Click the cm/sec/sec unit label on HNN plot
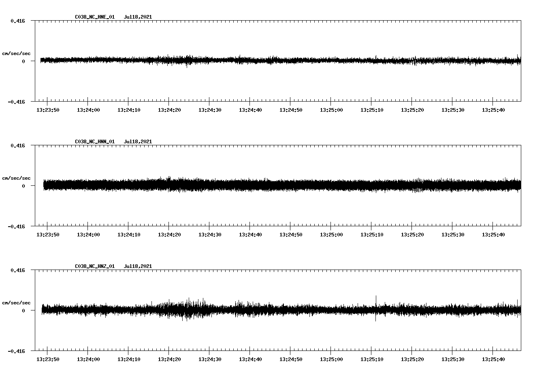This screenshot has width=550, height=374. (x=16, y=178)
